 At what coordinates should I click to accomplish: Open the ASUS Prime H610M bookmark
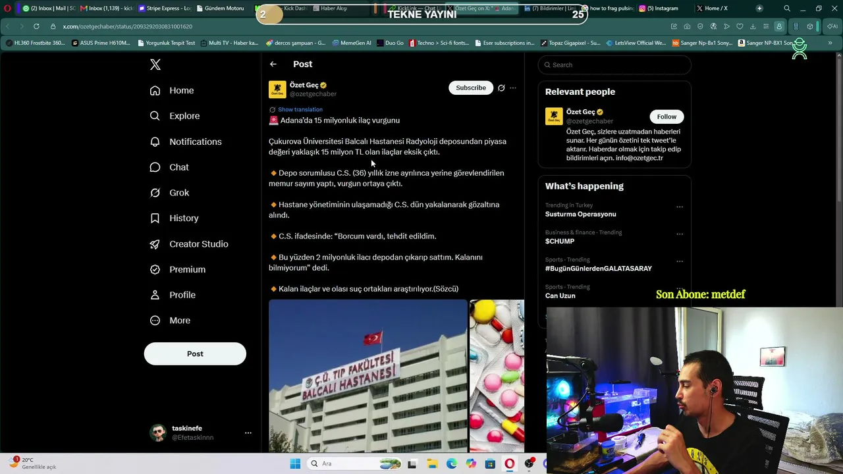[101, 43]
